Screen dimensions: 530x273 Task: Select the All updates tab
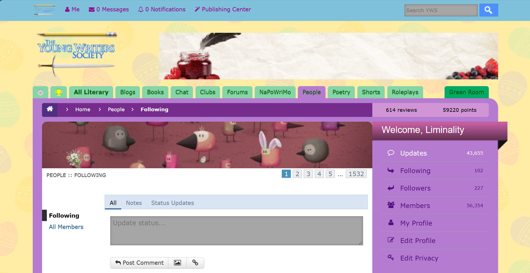click(113, 203)
